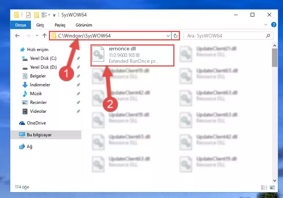Click the pin icon next to Belgeler

point(78,76)
